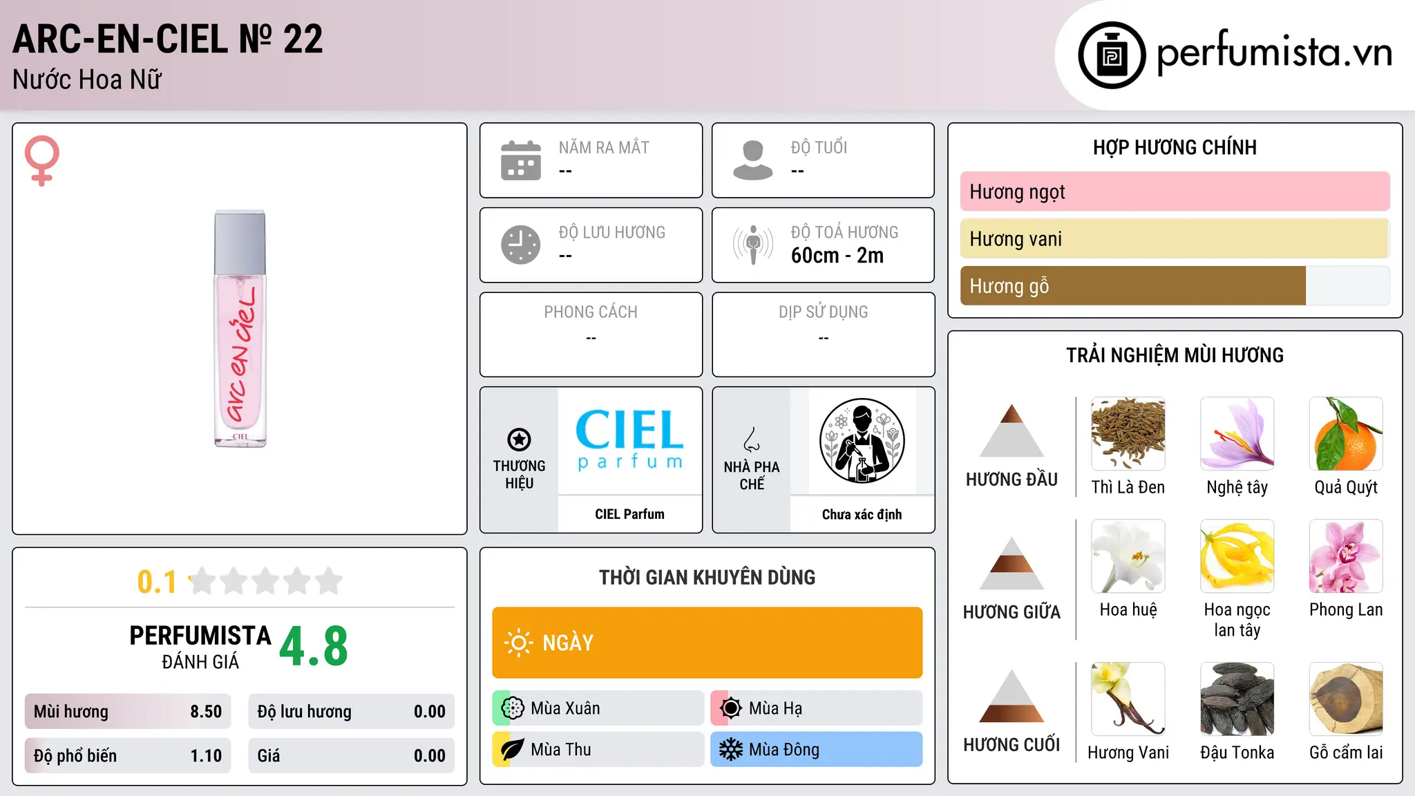
Task: Click the Mùi hương 8.50 score row
Action: pos(128,712)
